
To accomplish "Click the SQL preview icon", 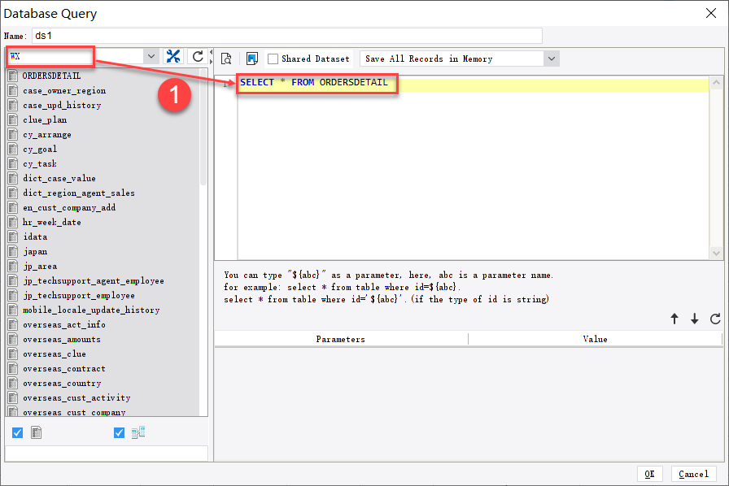I will tap(225, 58).
